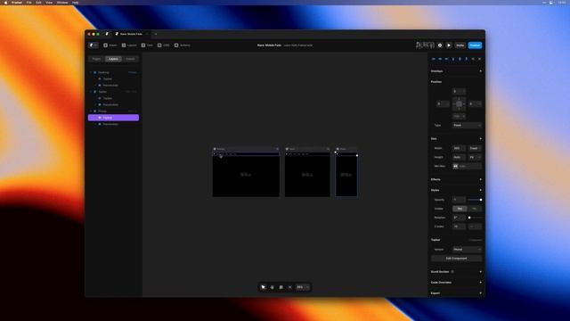
Task: Click the right position input field
Action: tap(475, 103)
